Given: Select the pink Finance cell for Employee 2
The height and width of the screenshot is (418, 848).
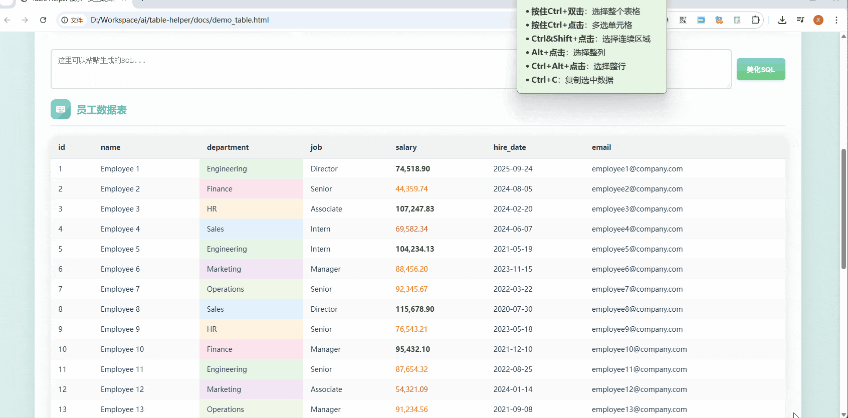Looking at the screenshot, I should tap(251, 189).
